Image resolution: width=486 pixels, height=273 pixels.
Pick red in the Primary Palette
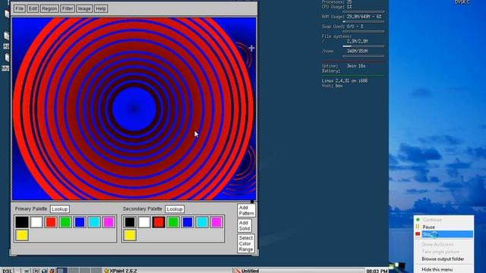51,222
